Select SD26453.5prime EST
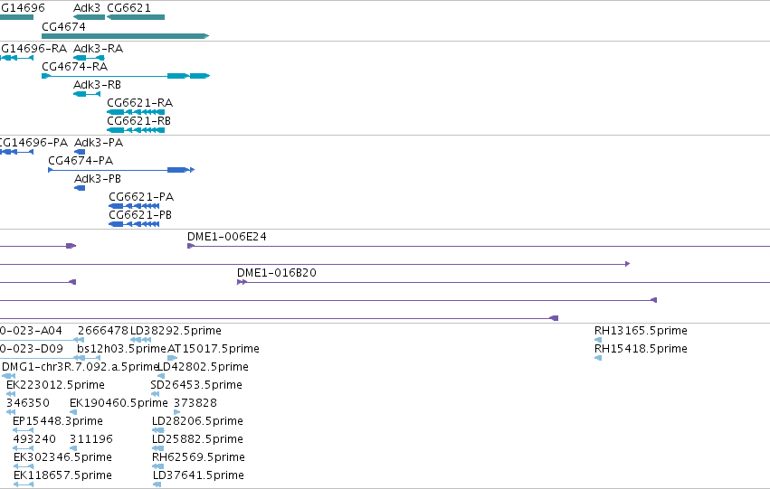 196,385
